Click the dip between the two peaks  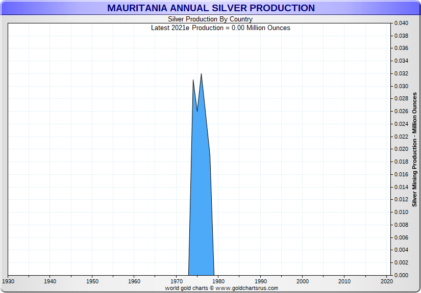click(197, 111)
